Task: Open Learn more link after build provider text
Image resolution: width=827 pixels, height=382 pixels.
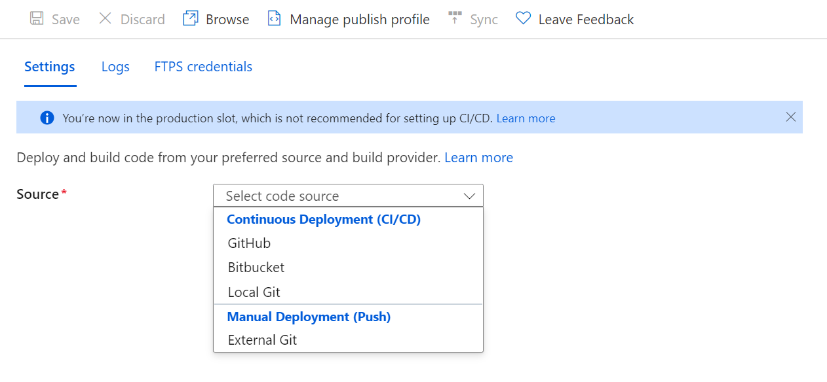Action: 478,158
